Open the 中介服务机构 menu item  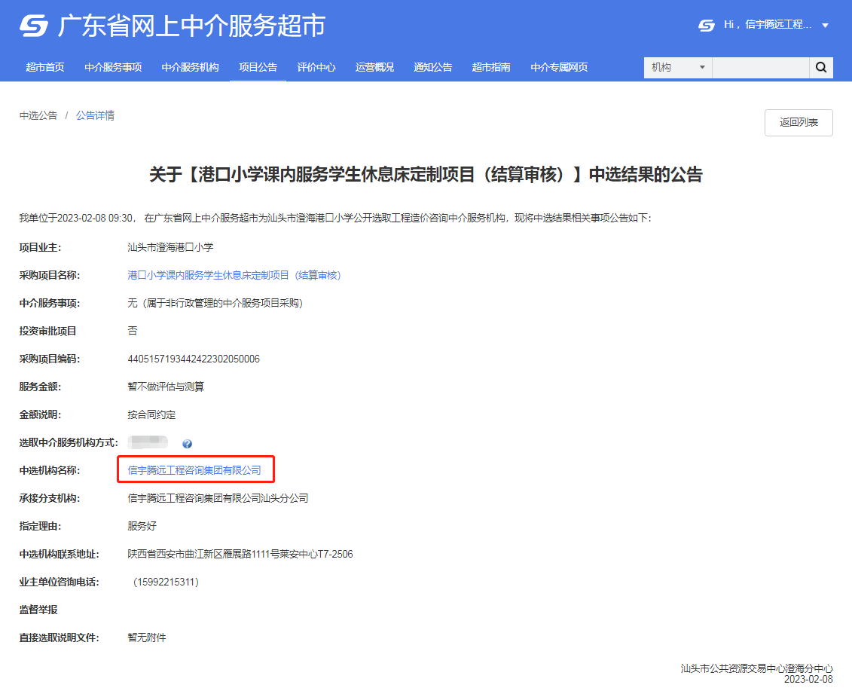(189, 67)
